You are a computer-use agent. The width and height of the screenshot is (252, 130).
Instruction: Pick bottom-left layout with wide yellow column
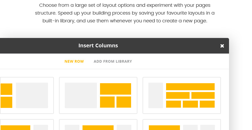coord(26,125)
